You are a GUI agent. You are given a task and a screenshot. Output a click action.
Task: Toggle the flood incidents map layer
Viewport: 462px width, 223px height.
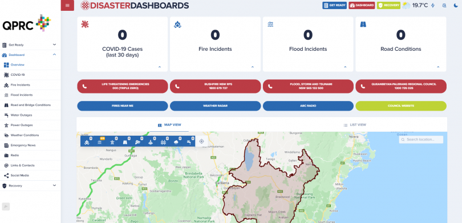point(100,141)
